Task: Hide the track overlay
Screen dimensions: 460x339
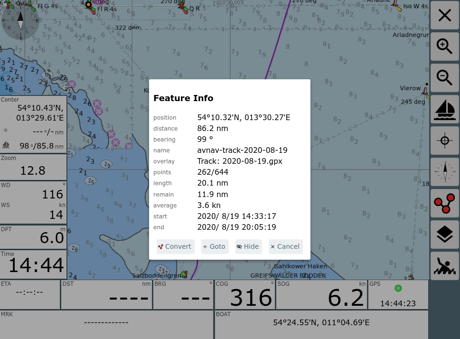Action: click(x=248, y=246)
